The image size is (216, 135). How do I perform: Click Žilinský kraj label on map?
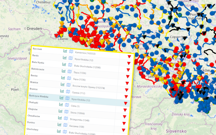point(181,114)
